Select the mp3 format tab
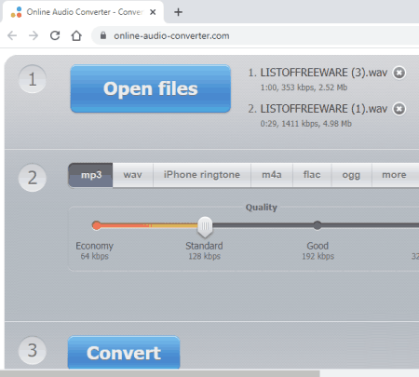 [90, 175]
